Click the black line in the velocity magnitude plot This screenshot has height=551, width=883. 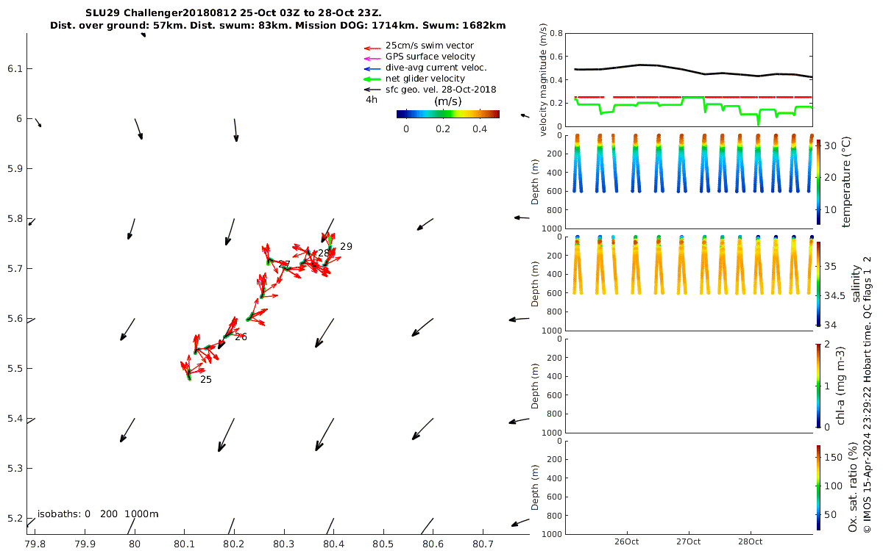tap(692, 71)
